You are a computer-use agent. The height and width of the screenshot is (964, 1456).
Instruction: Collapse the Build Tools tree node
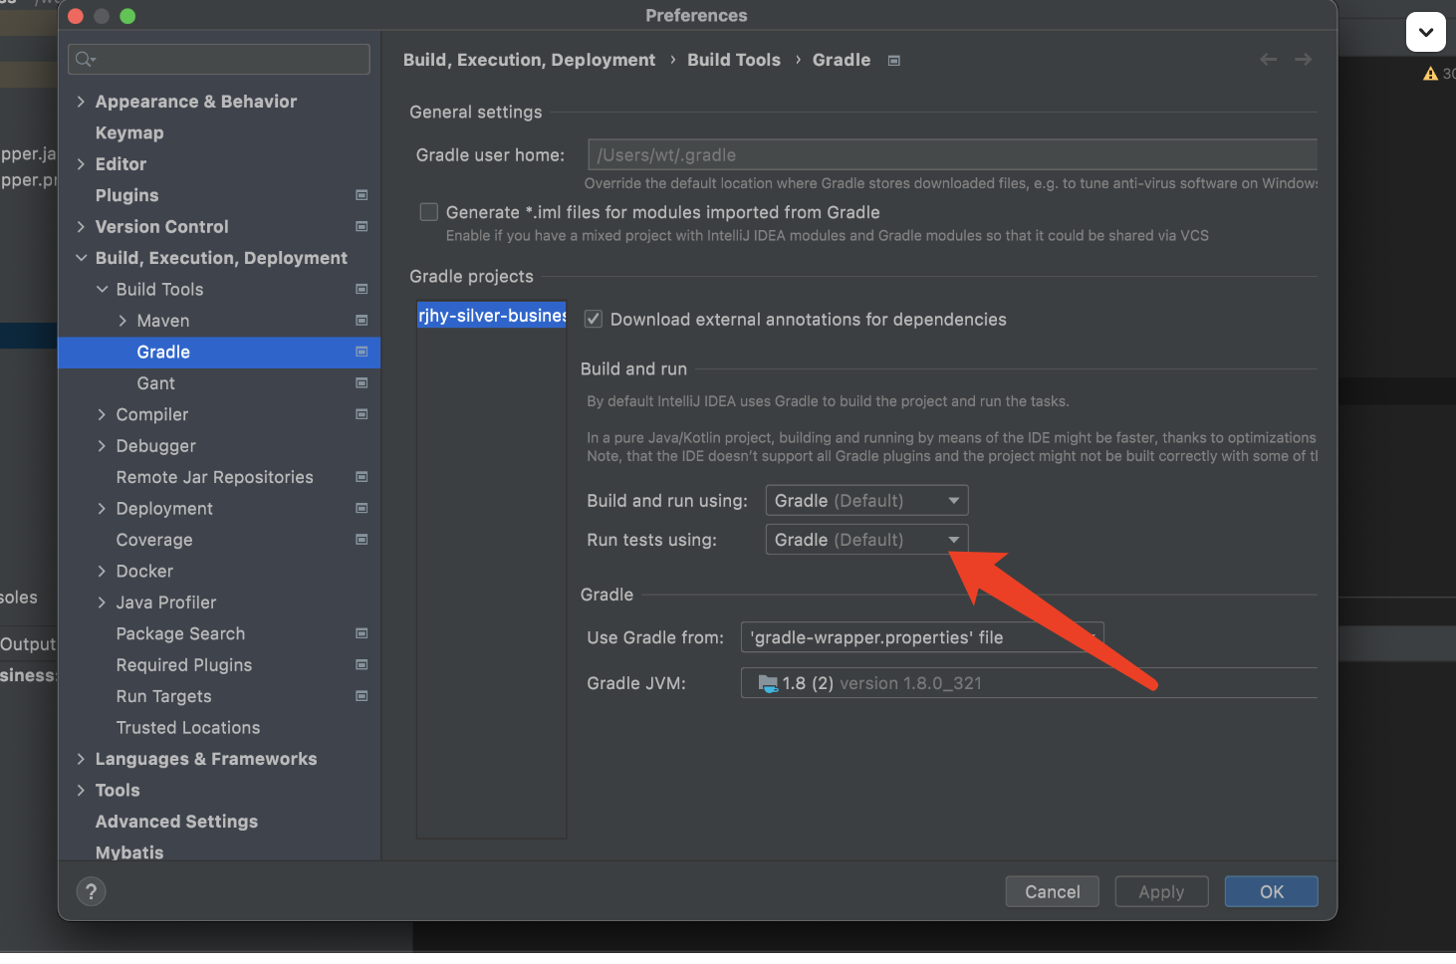[102, 290]
